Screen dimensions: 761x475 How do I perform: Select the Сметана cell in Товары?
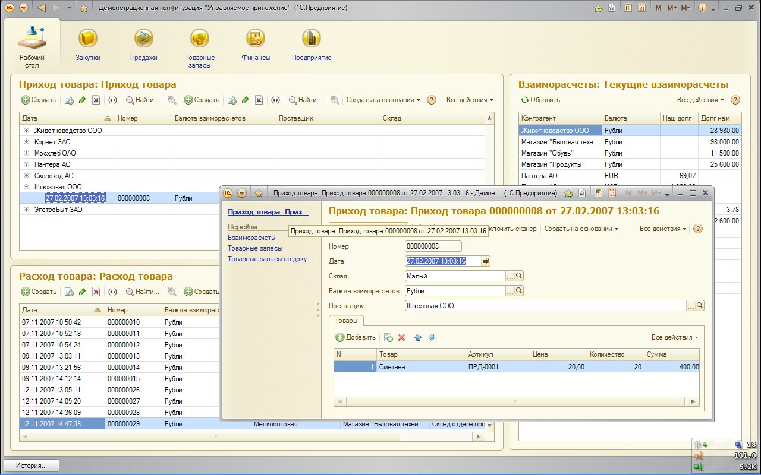[x=422, y=367]
